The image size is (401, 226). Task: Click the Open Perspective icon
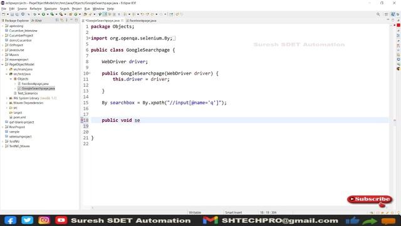pos(387,14)
